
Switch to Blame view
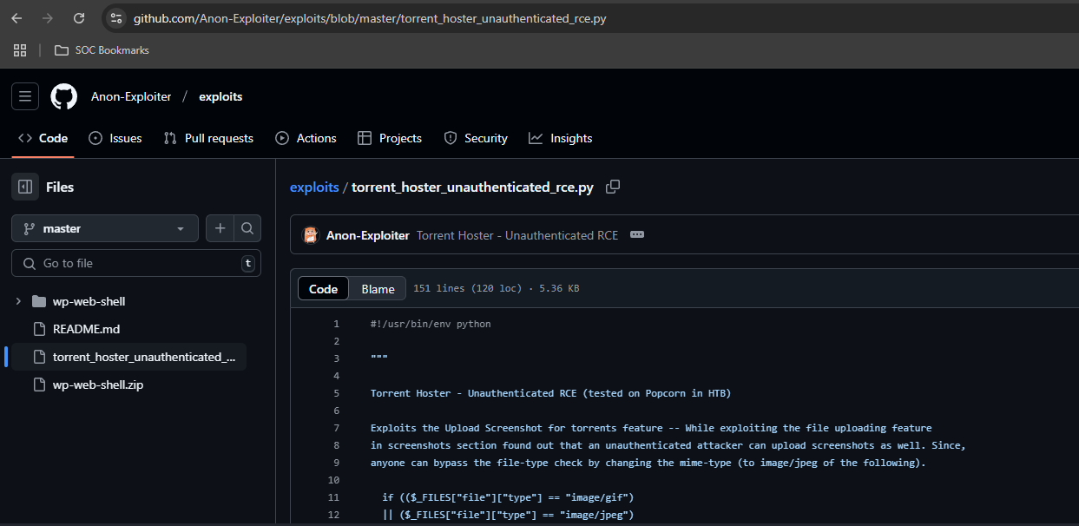point(378,289)
